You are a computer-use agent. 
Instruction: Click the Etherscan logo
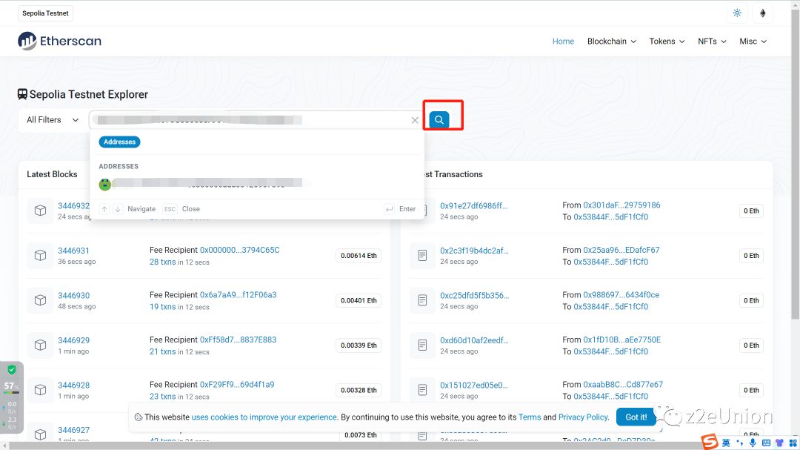coord(60,41)
